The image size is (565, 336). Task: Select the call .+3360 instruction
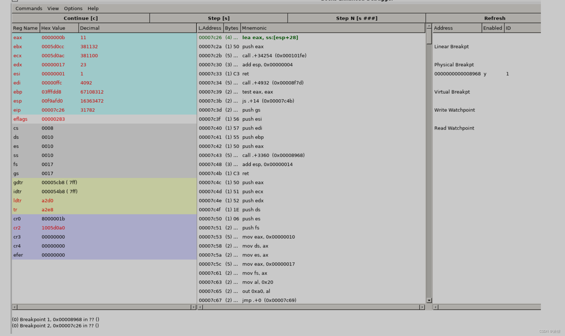(311, 155)
